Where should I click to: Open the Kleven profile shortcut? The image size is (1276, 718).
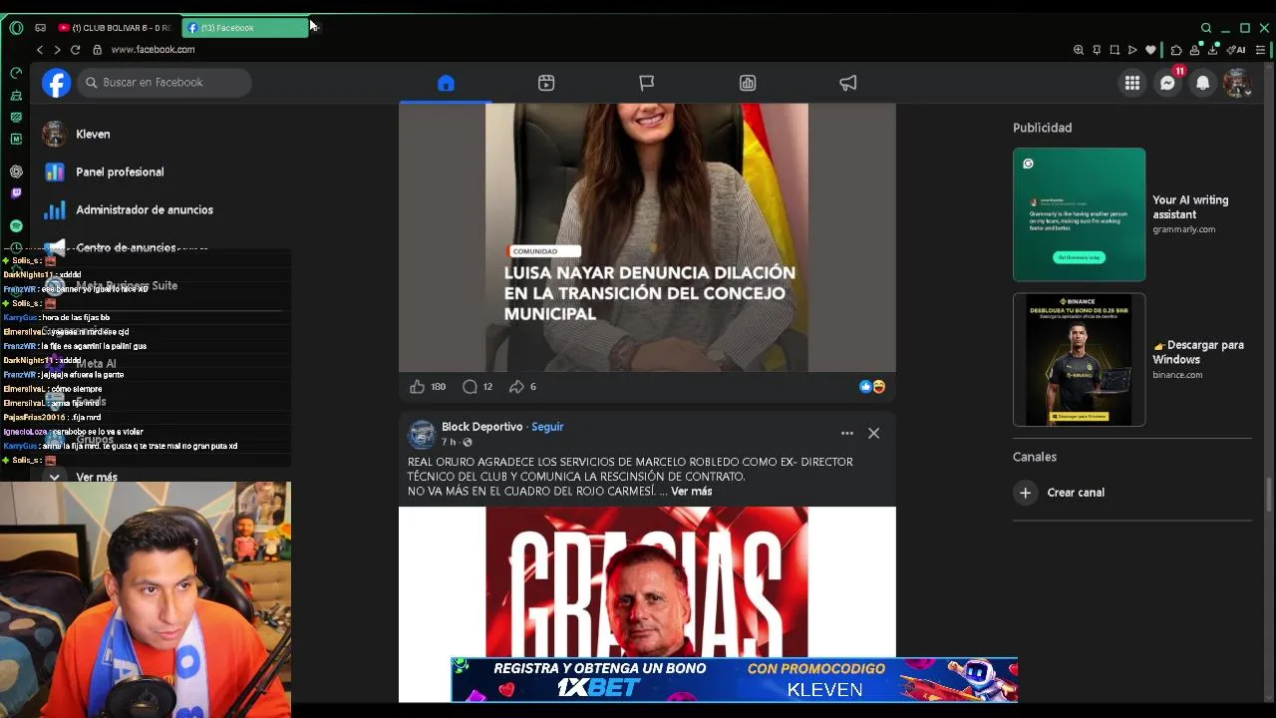click(x=93, y=134)
